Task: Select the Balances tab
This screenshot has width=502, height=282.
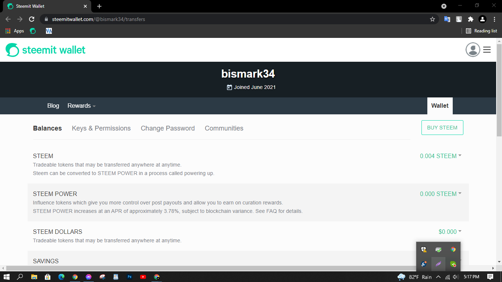Action: [x=47, y=128]
